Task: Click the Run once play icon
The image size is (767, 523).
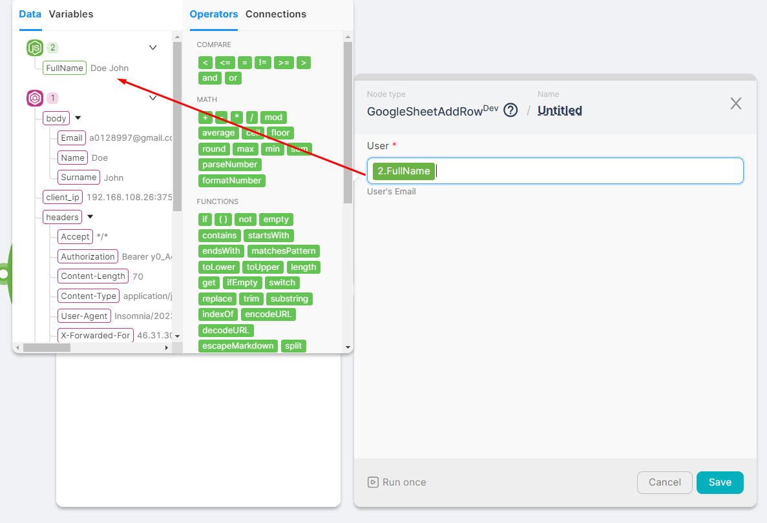Action: click(373, 482)
